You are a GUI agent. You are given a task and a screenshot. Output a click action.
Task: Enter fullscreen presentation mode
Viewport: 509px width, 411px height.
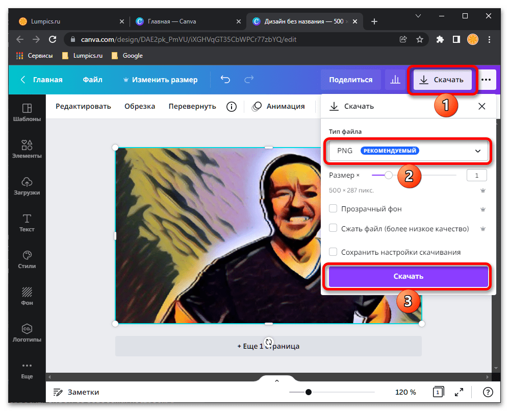pos(459,392)
